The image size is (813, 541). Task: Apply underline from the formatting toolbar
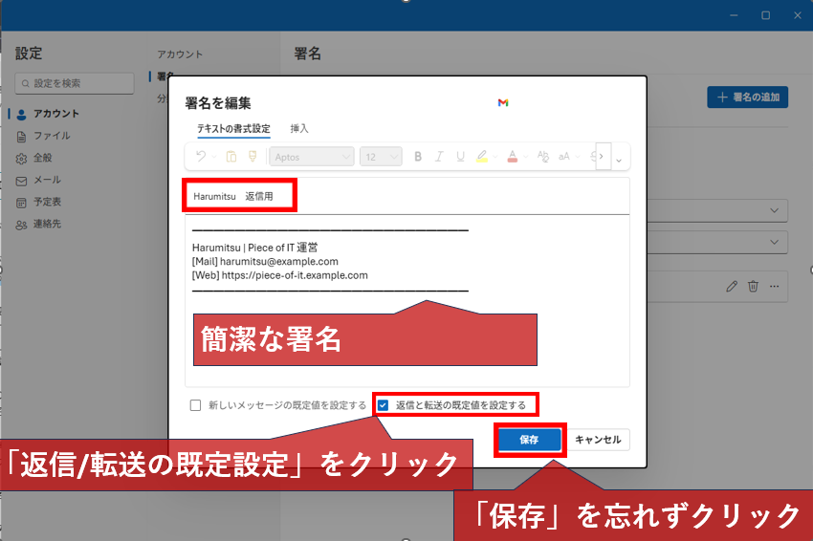[x=460, y=157]
